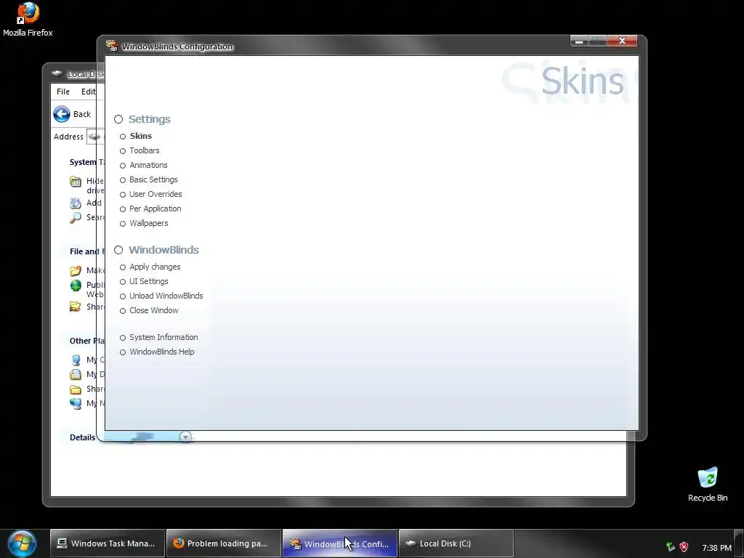Image resolution: width=744 pixels, height=558 pixels.
Task: Open User Overrides section
Action: (x=155, y=194)
